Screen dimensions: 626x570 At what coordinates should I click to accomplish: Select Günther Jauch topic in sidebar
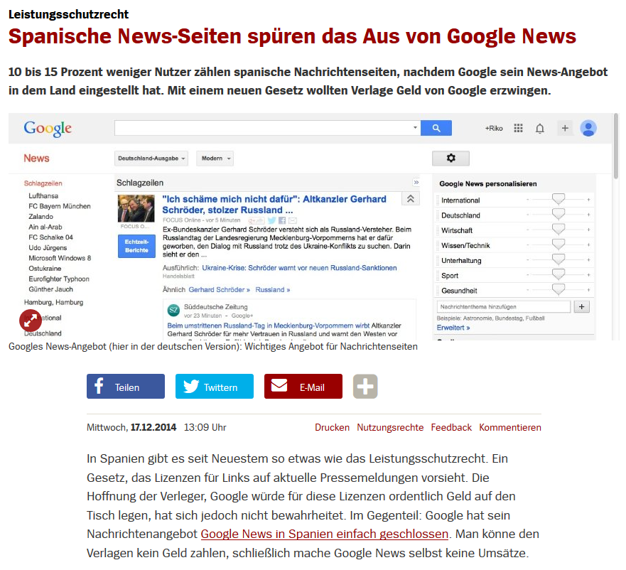[x=50, y=289]
